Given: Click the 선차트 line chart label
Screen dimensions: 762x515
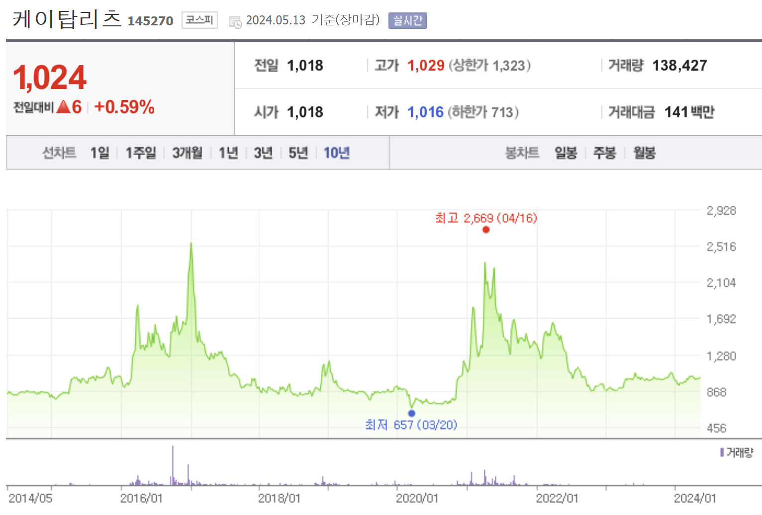Looking at the screenshot, I should (x=59, y=153).
